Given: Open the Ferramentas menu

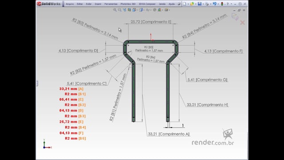Looking at the screenshot, I should point(111,4).
